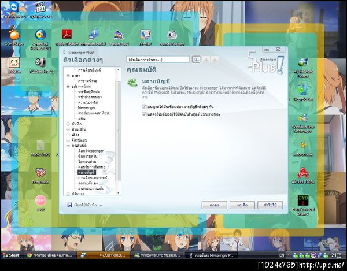347x271 pixels.
Task: Click the EN language indicator in taskbar
Action: point(282,255)
